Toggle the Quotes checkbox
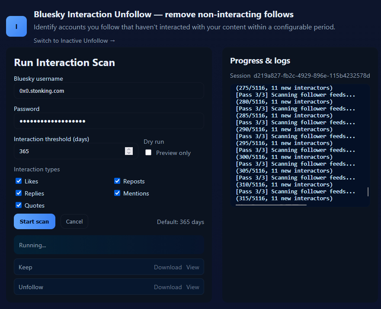Screen dimensions: 381x309 click(19, 205)
